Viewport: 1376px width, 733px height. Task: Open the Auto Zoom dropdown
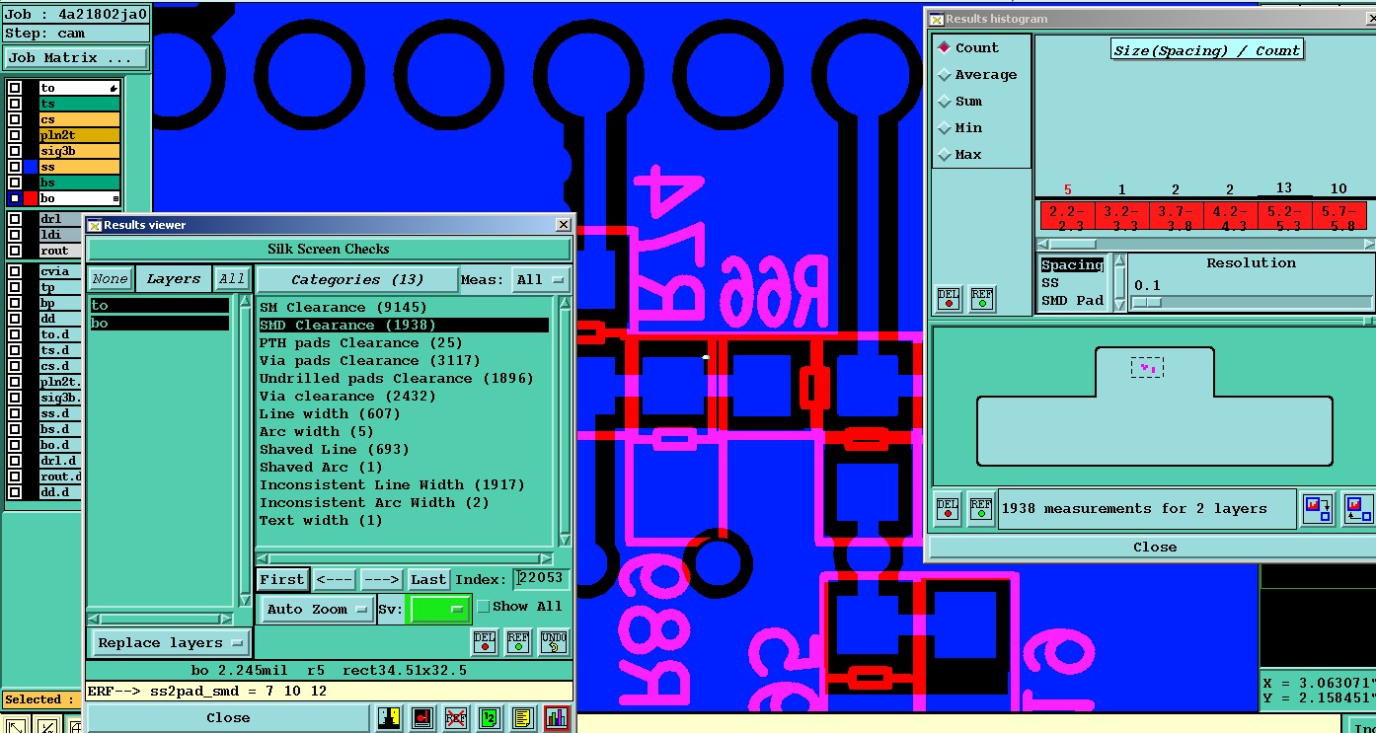tap(317, 609)
